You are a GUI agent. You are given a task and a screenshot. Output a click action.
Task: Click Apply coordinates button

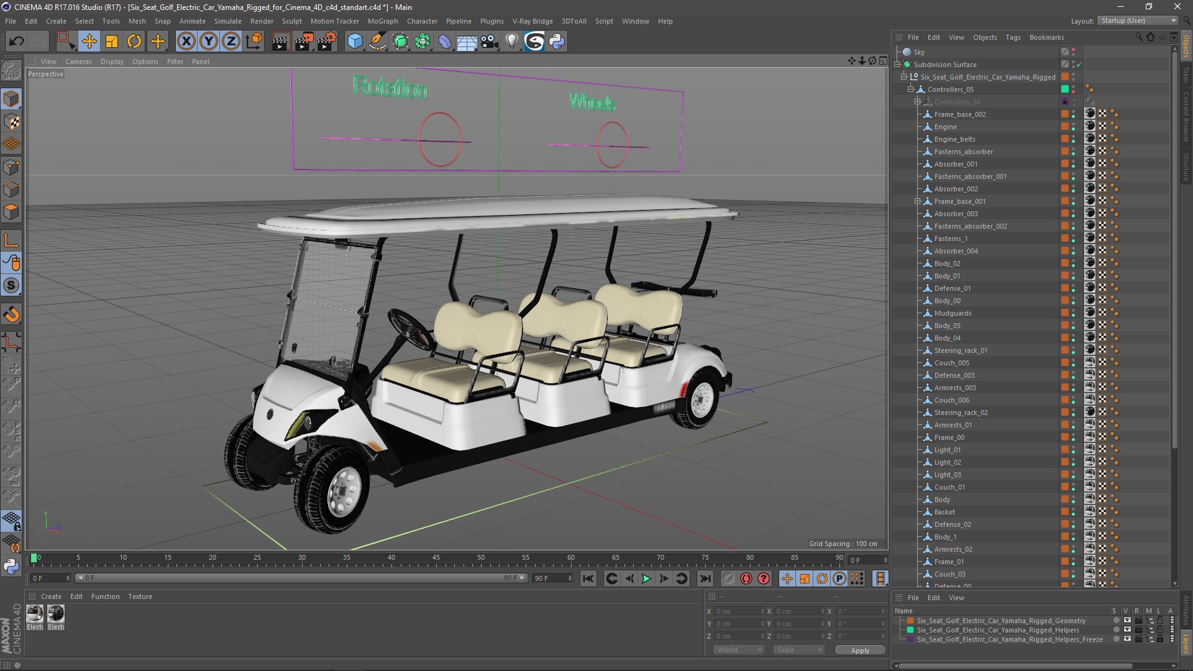point(860,650)
